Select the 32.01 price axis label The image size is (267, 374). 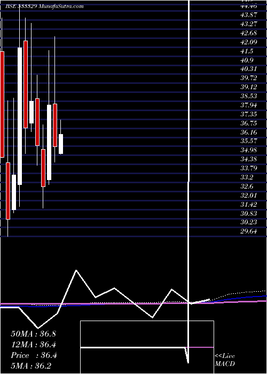(249, 196)
